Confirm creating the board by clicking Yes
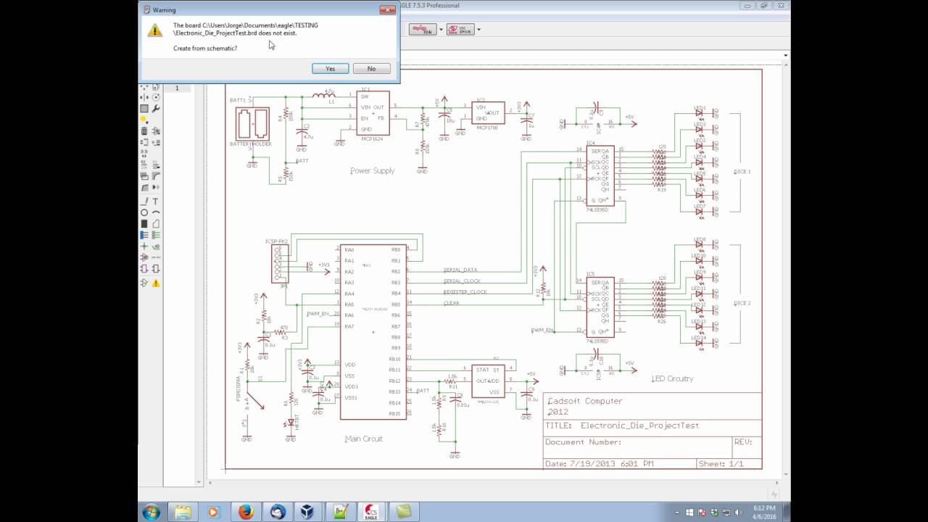The width and height of the screenshot is (928, 522). click(330, 68)
